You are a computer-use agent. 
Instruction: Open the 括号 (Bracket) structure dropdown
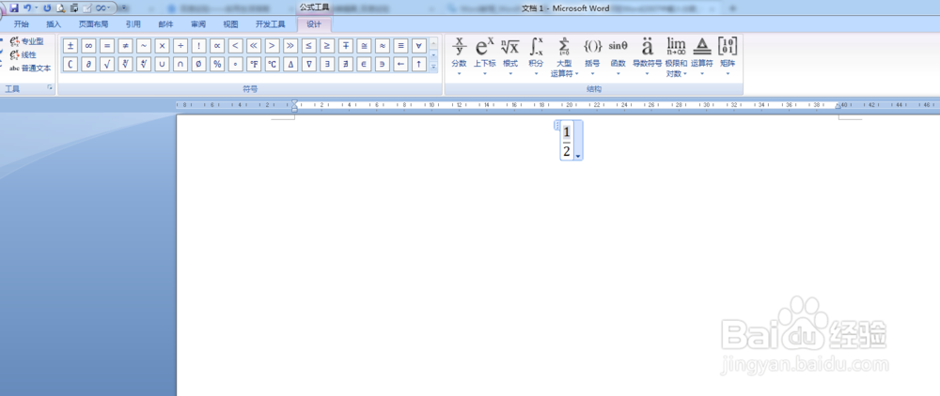[592, 57]
